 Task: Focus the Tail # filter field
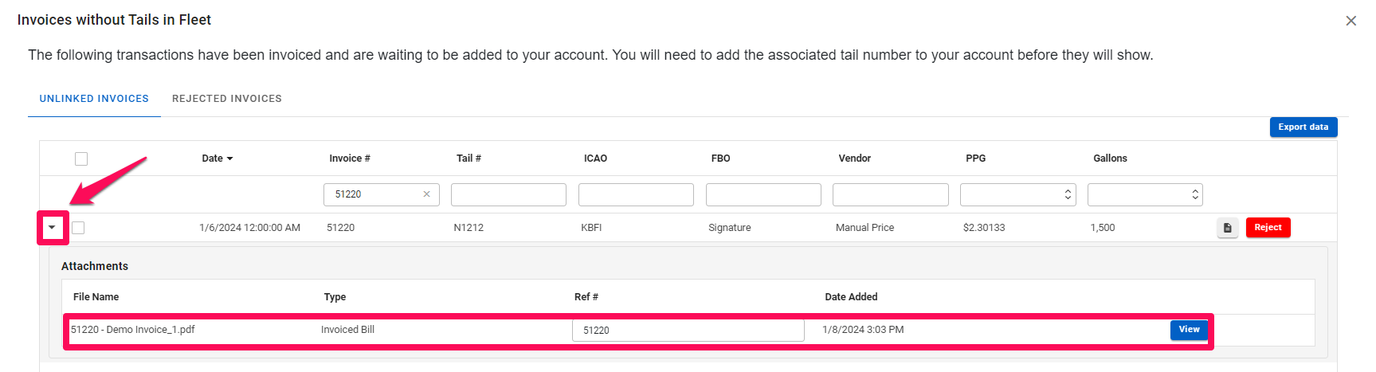(x=508, y=194)
